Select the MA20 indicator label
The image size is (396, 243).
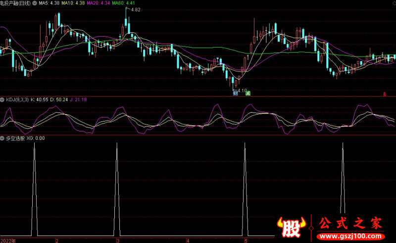pos(97,3)
